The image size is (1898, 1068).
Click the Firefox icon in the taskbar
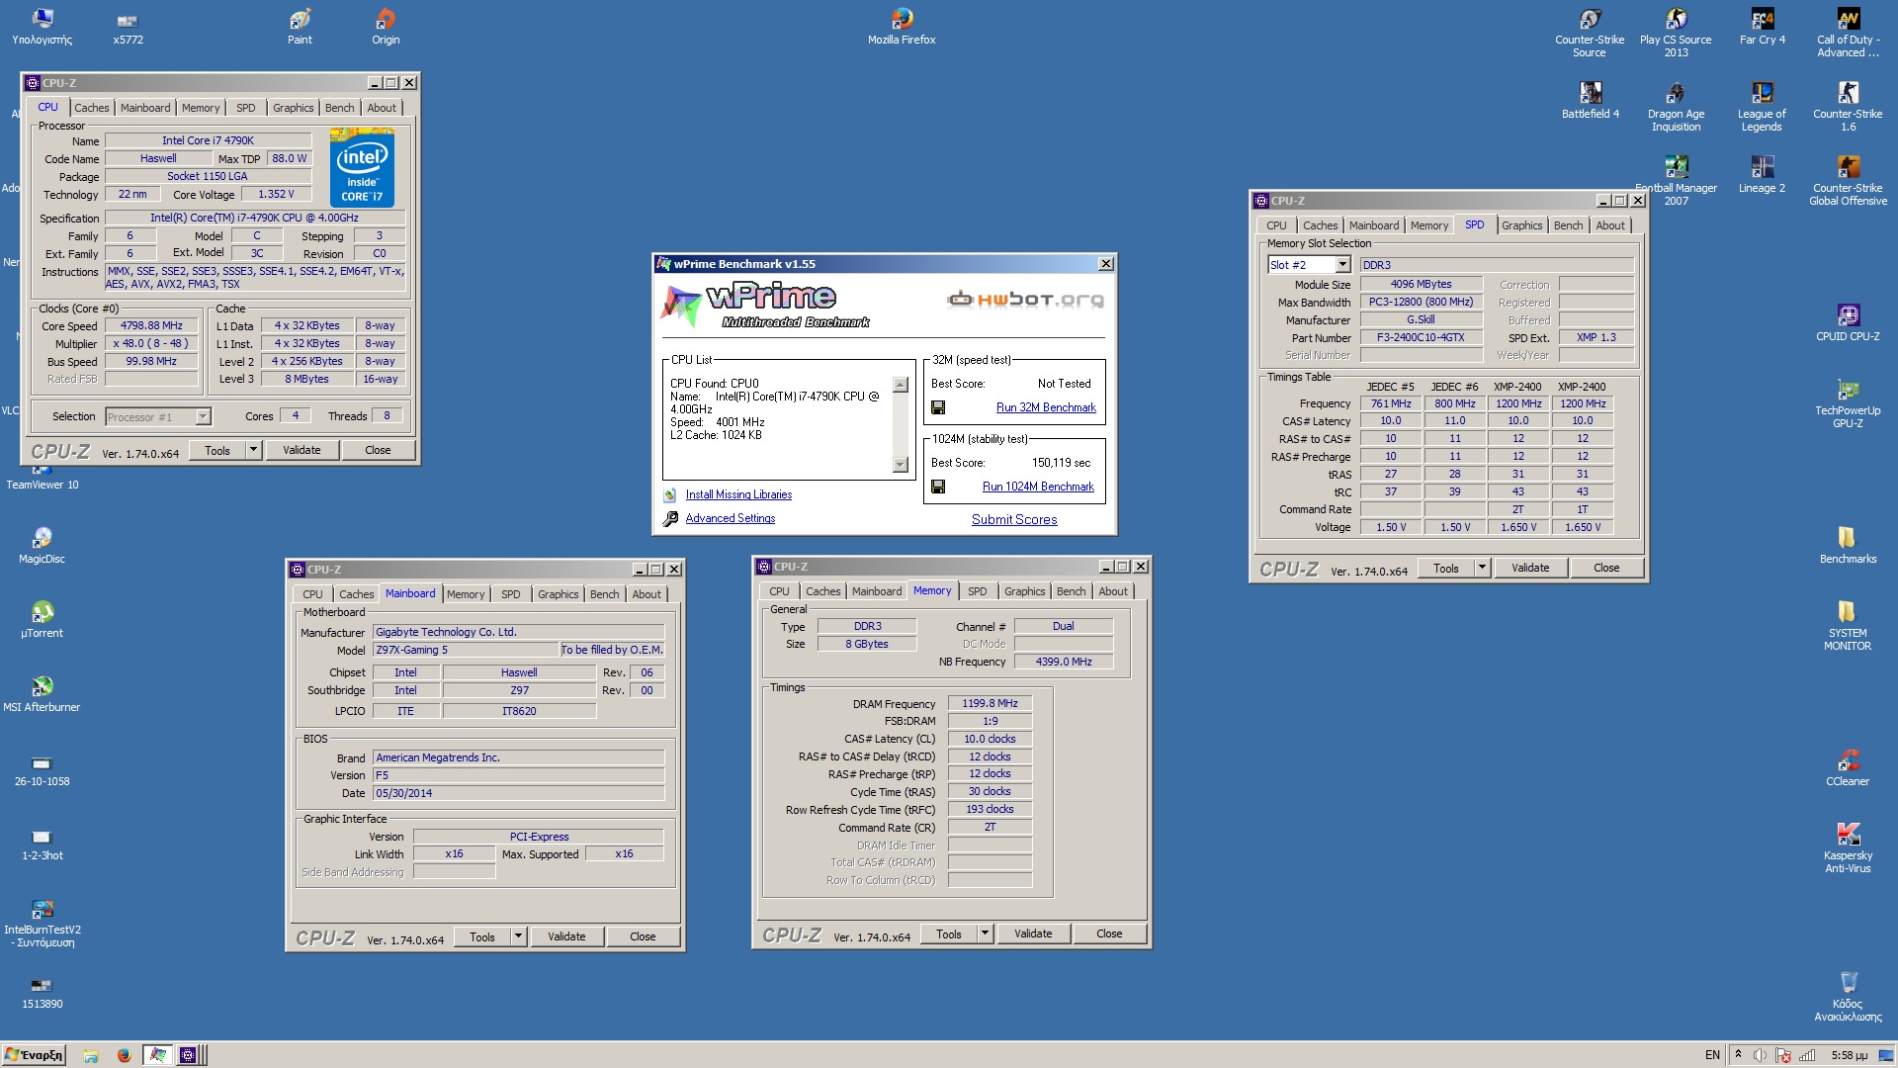tap(124, 1055)
